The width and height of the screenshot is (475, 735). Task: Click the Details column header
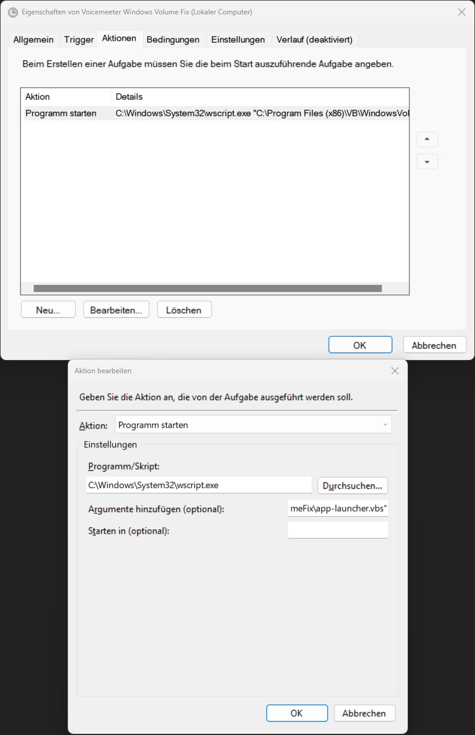[260, 97]
